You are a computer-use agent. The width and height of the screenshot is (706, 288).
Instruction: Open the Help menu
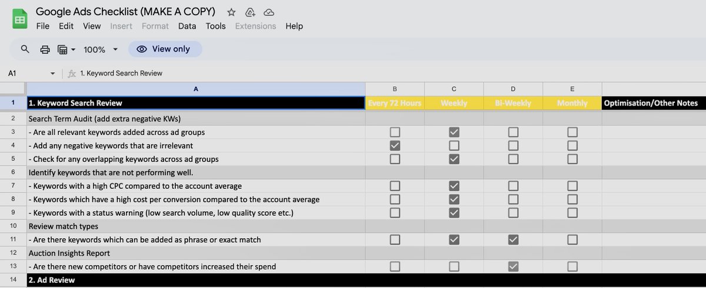point(294,26)
